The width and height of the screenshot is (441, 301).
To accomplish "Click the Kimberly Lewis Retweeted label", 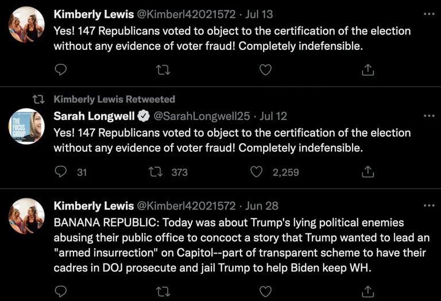I will [x=114, y=99].
